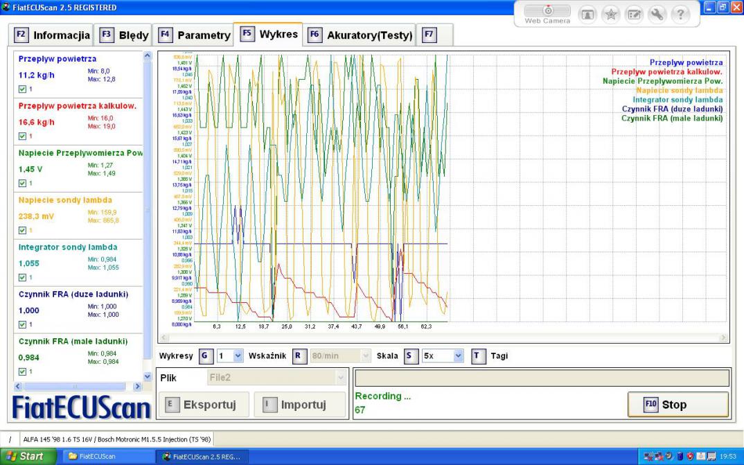Click the edit picture icon in webcam toolbar
Image resolution: width=744 pixels, height=465 pixels.
[x=634, y=15]
